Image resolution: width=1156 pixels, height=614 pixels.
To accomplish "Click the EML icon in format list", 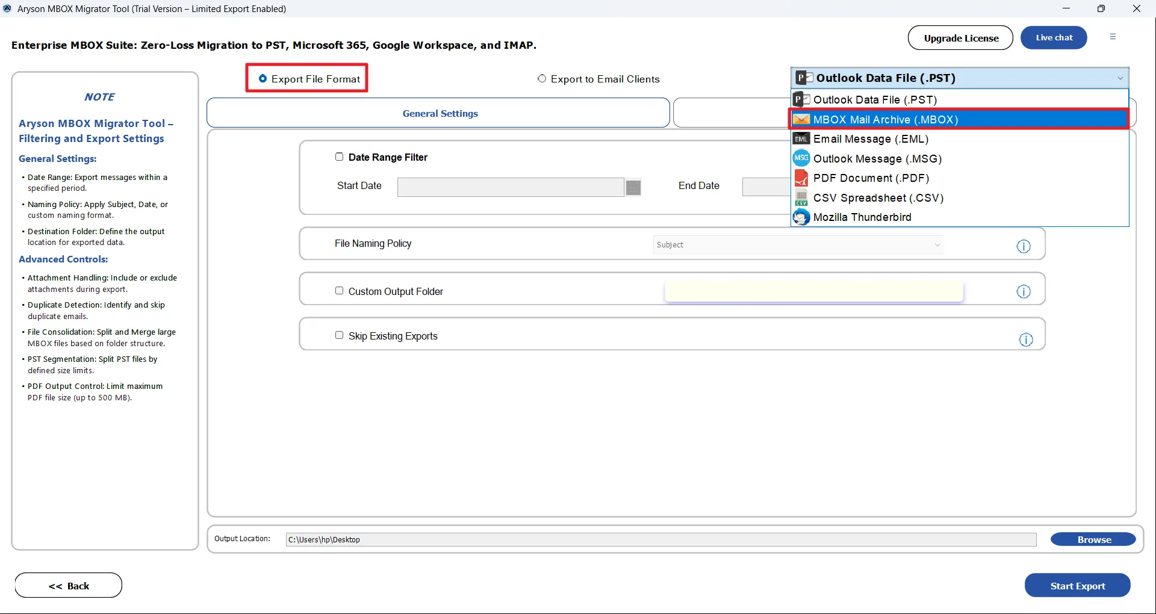I will pyautogui.click(x=801, y=139).
